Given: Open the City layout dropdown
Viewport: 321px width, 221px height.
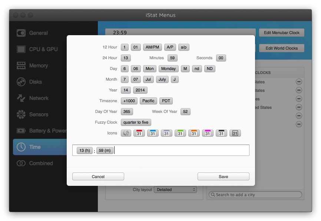Looking at the screenshot, I should [x=175, y=190].
